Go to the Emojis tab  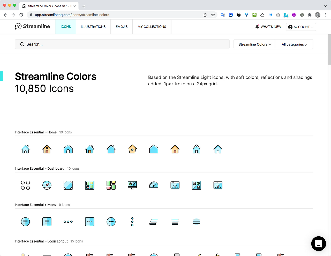122,27
